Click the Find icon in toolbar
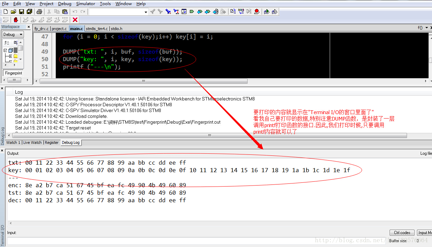 pos(168,12)
